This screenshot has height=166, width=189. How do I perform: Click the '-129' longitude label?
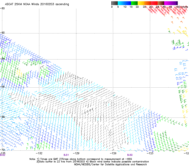click(x=76, y=153)
